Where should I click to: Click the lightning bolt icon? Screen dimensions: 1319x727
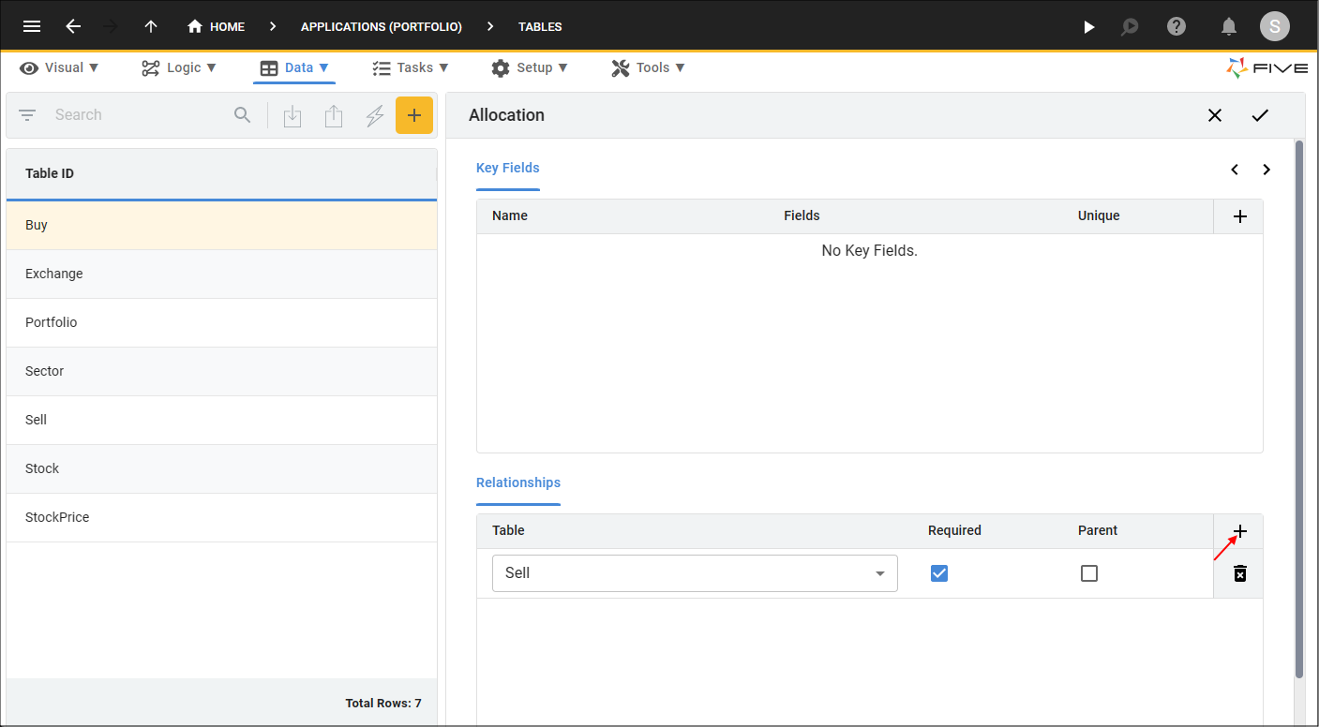[375, 115]
